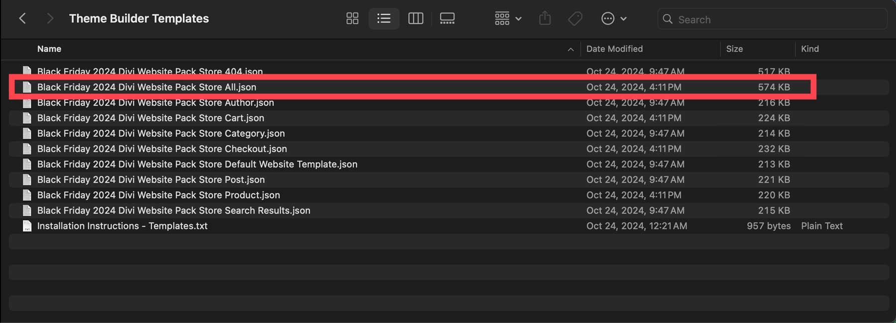The height and width of the screenshot is (323, 896).
Task: Switch to column view
Action: tap(415, 19)
